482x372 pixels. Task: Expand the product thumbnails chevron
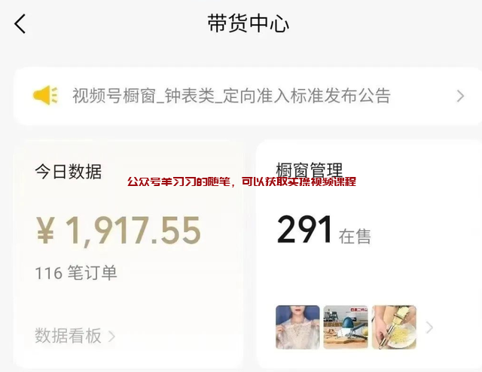click(x=429, y=328)
